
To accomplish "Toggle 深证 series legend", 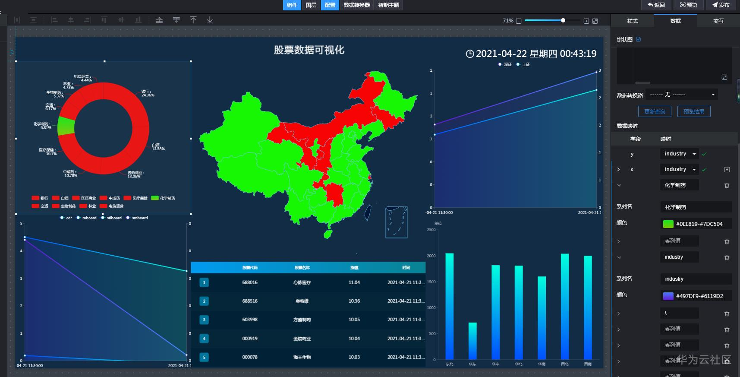I will click(x=505, y=64).
